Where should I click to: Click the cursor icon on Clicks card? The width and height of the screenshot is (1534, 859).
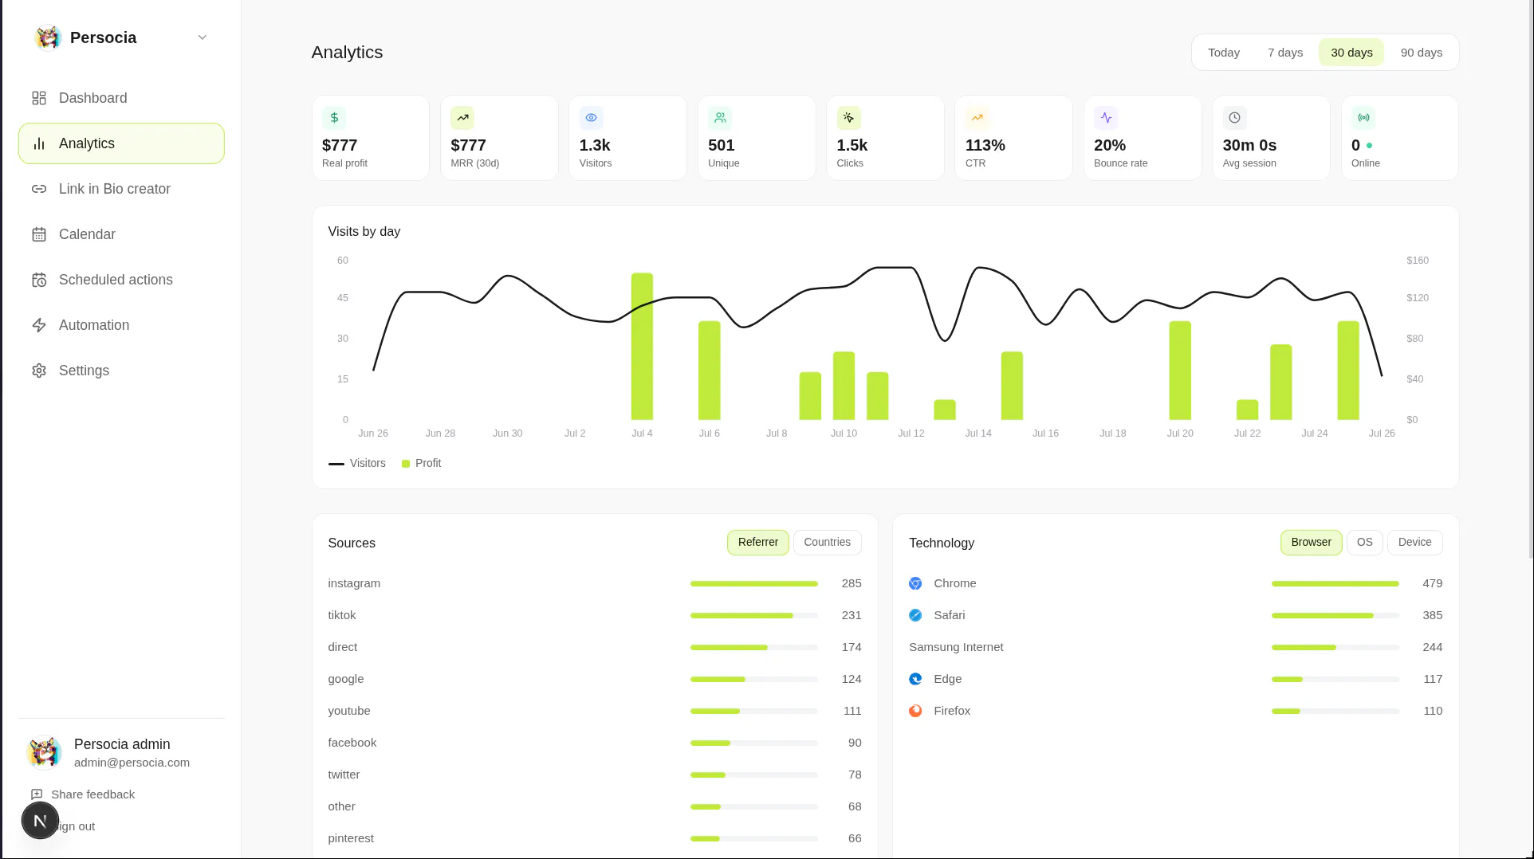click(x=848, y=118)
